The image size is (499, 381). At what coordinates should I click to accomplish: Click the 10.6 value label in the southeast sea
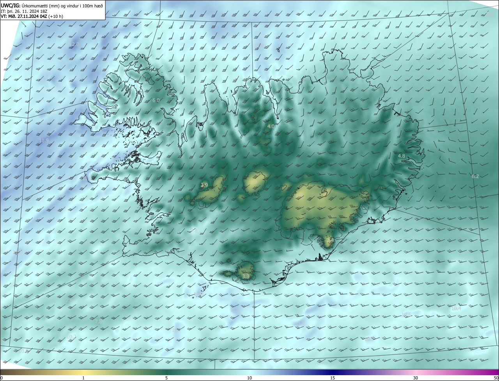click(407, 314)
